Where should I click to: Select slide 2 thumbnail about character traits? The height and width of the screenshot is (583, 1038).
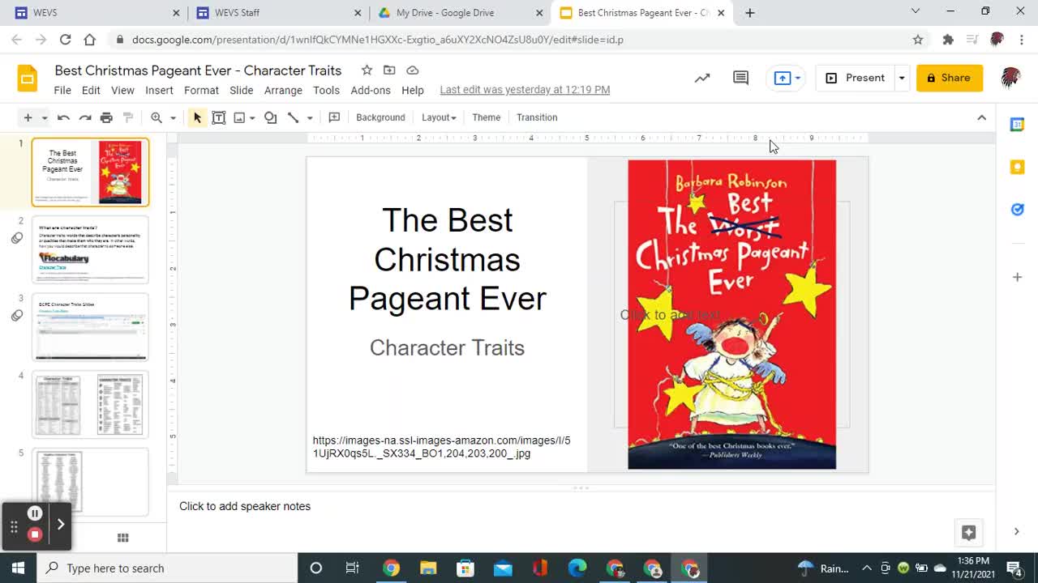pyautogui.click(x=90, y=249)
